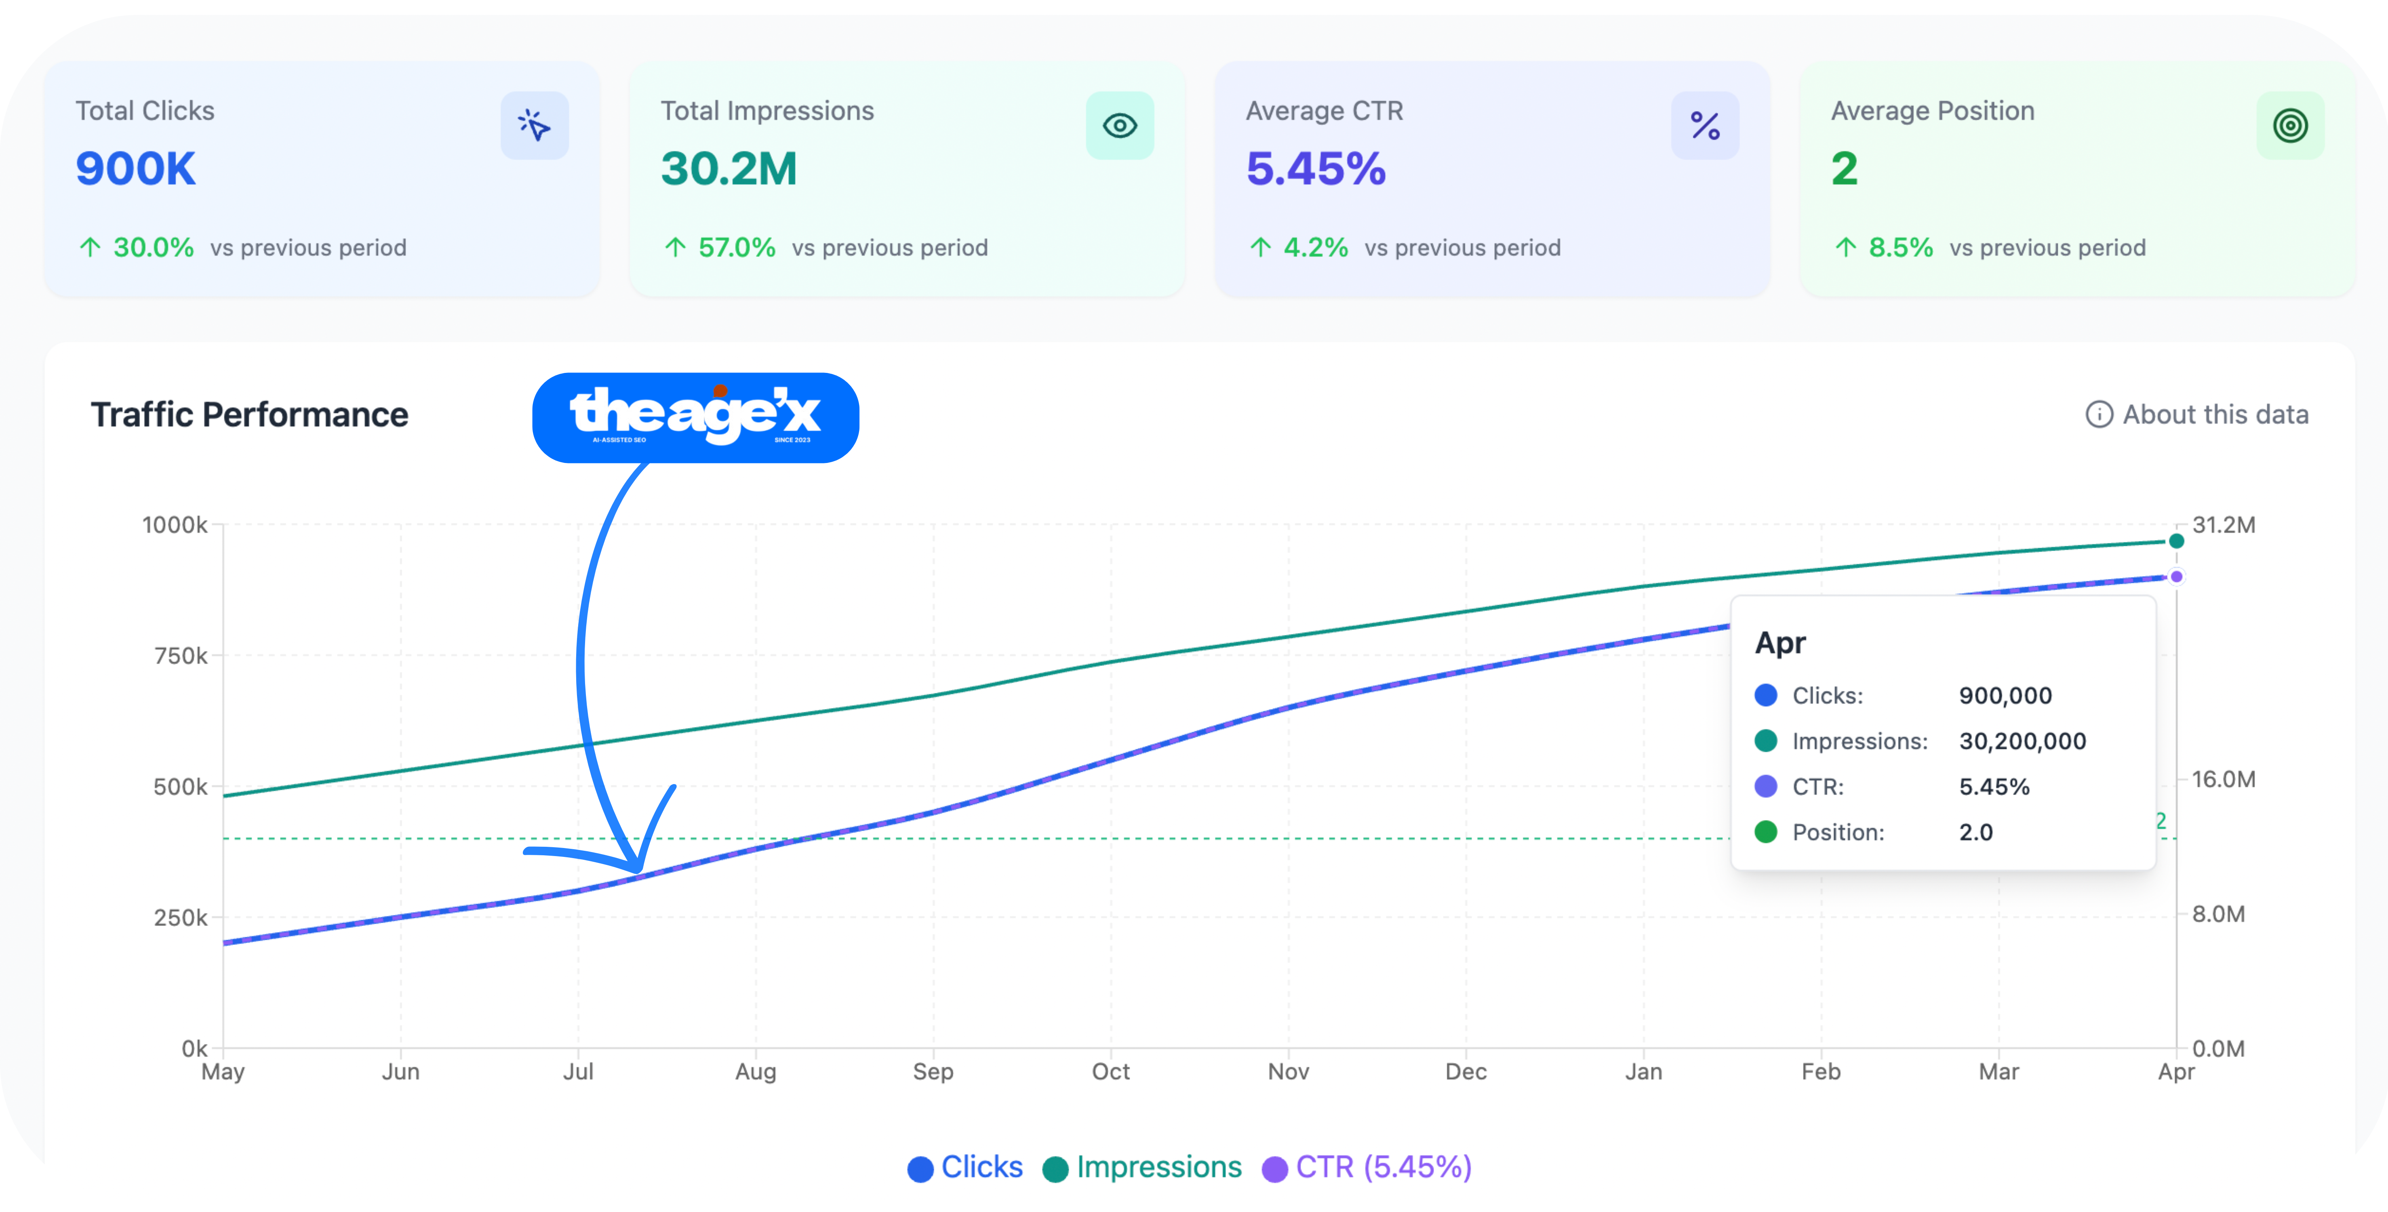Screen dimensions: 2388x1212
Task: Click the green up arrow next to 30.0%
Action: coord(90,247)
